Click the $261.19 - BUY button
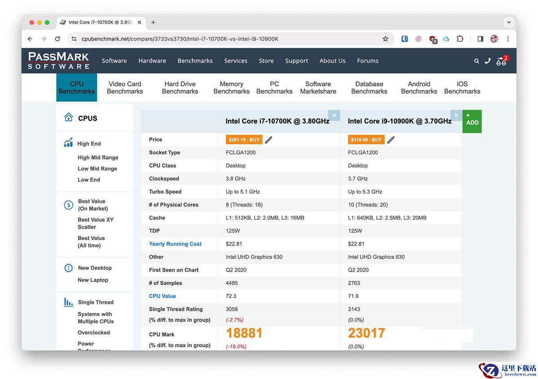Image resolution: width=538 pixels, height=379 pixels. pyautogui.click(x=244, y=140)
